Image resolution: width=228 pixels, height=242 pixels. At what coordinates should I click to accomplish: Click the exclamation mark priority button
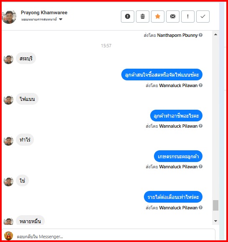187,16
